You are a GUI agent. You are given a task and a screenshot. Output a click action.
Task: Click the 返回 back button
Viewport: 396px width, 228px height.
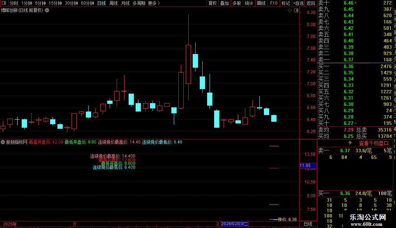pyautogui.click(x=310, y=3)
